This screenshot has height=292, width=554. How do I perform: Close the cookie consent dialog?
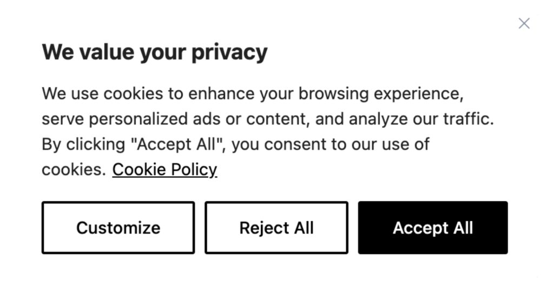[524, 23]
